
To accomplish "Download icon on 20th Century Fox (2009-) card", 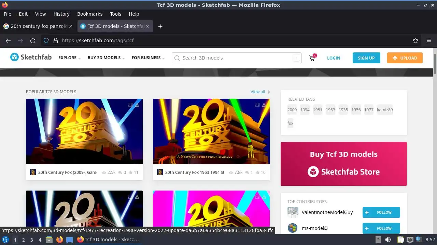I will (137, 105).
